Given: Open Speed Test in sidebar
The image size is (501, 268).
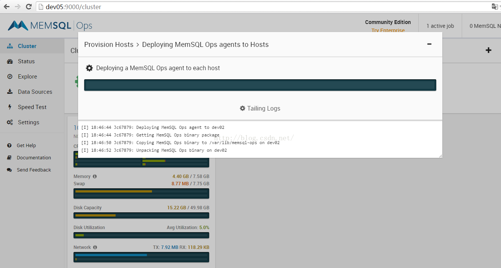Looking at the screenshot, I should pos(32,107).
